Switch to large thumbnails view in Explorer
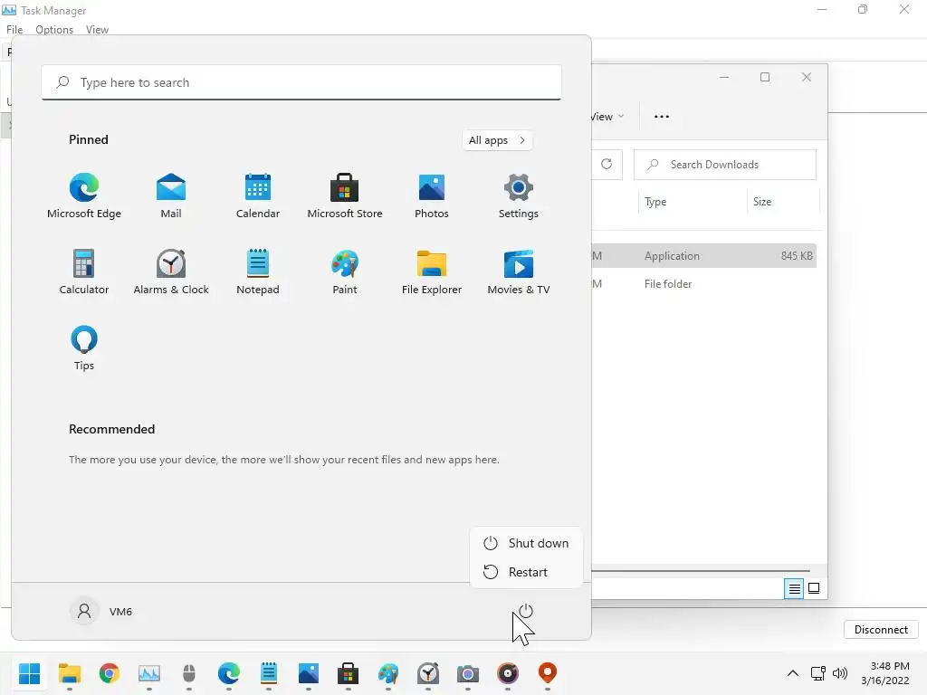This screenshot has width=927, height=695. click(x=814, y=588)
